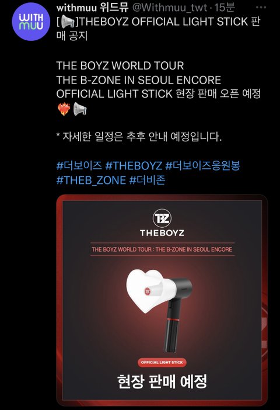Click the burning heart emoji
The image size is (280, 410).
(x=64, y=109)
